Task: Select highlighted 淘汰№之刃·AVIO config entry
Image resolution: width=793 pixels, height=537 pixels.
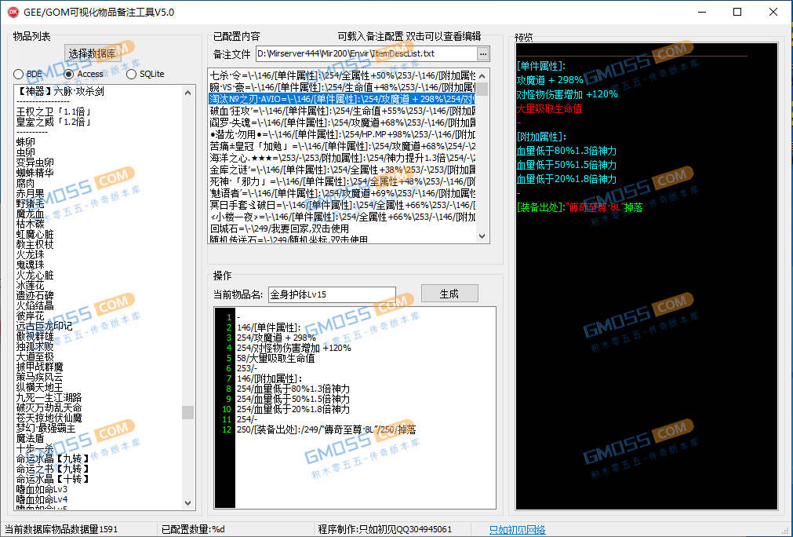Action: (x=343, y=99)
